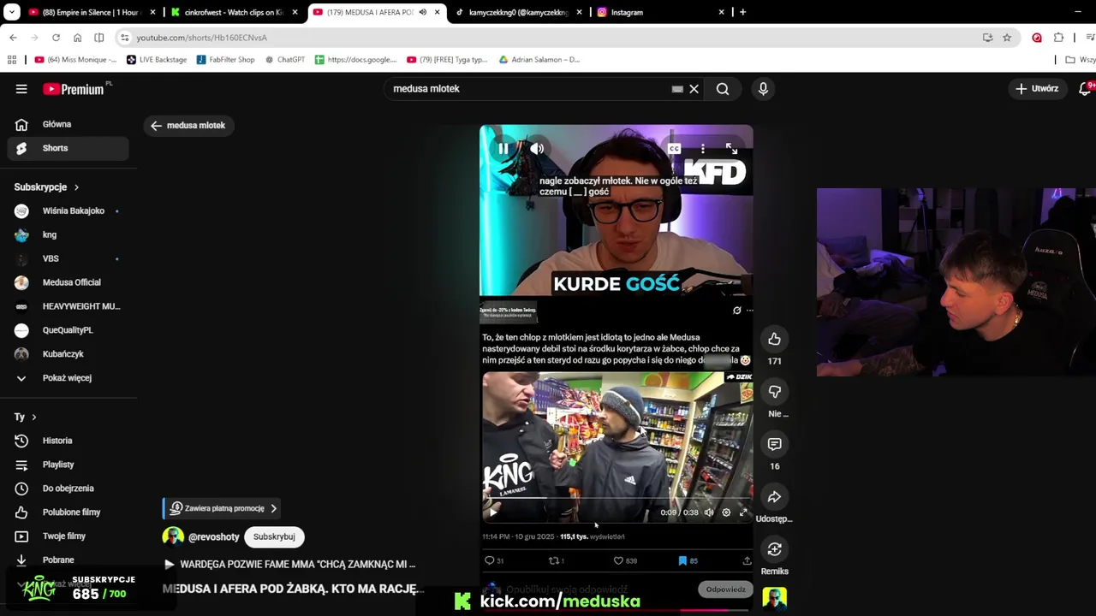
Task: Open Kubańczyk channel subscription
Action: click(68, 354)
